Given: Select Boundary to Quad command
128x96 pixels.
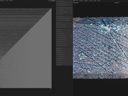Looking at the screenshot, I should point(64,46).
